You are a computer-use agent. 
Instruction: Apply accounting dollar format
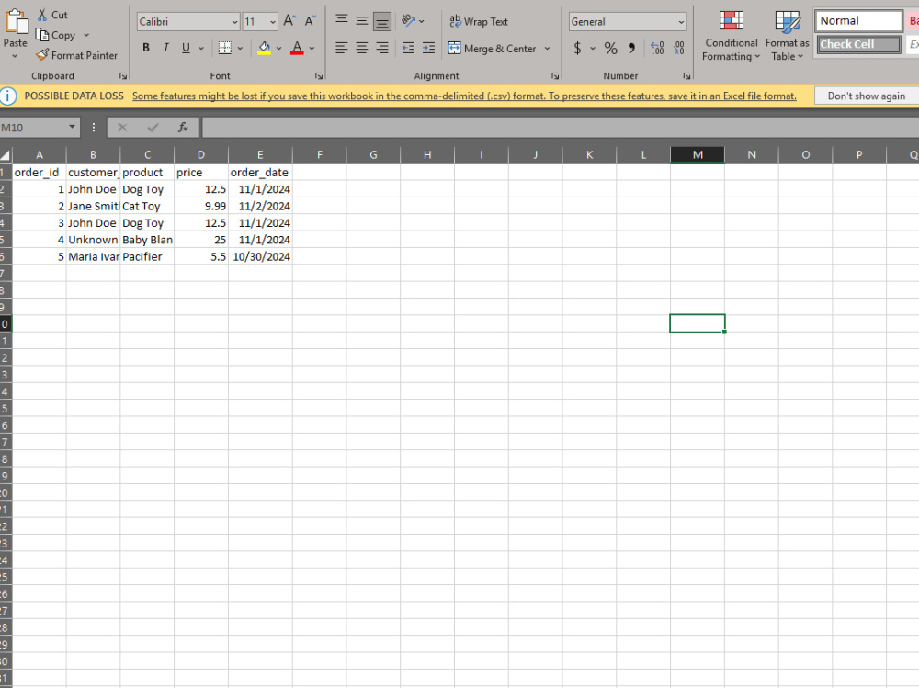click(x=577, y=48)
